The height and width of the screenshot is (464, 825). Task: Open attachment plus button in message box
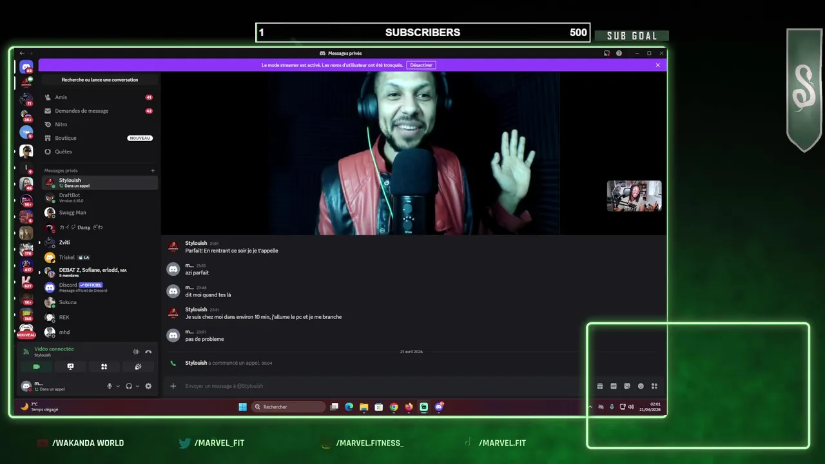[x=173, y=386]
